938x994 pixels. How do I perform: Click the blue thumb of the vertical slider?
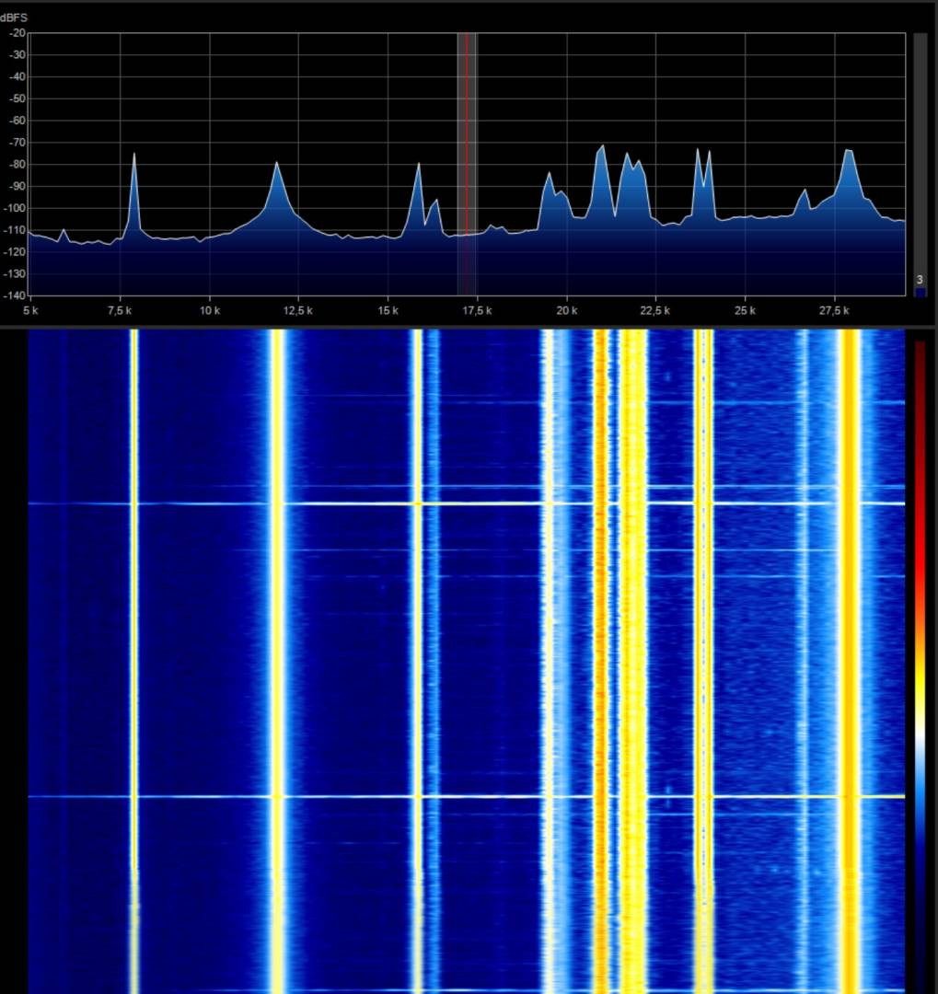tap(920, 292)
